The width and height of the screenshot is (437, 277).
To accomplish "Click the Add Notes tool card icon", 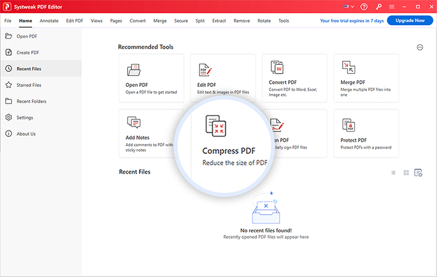I will click(x=134, y=122).
